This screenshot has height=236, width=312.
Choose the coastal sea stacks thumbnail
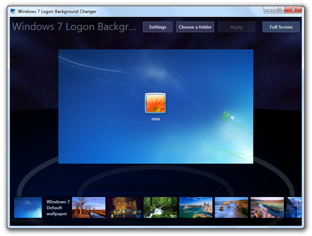pos(231,207)
